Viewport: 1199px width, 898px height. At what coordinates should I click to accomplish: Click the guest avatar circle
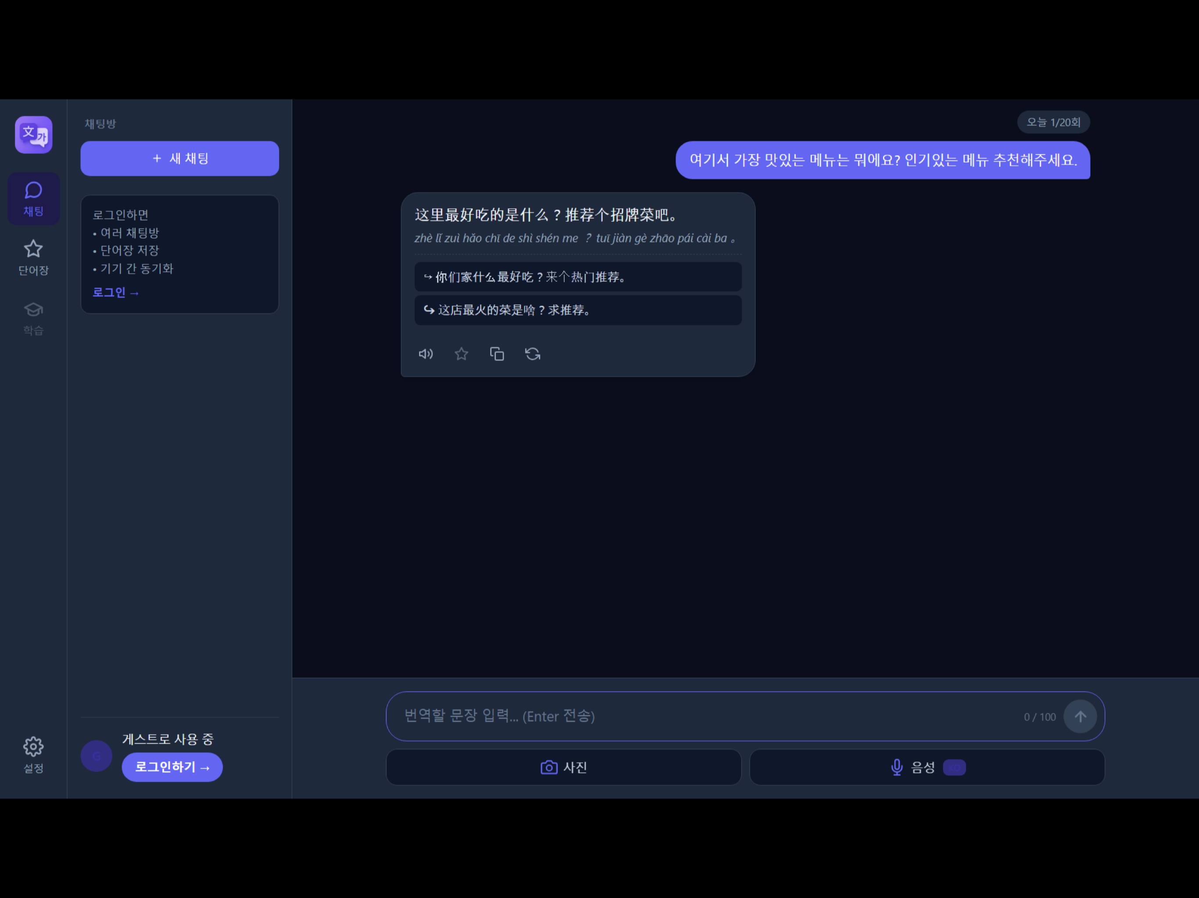97,756
